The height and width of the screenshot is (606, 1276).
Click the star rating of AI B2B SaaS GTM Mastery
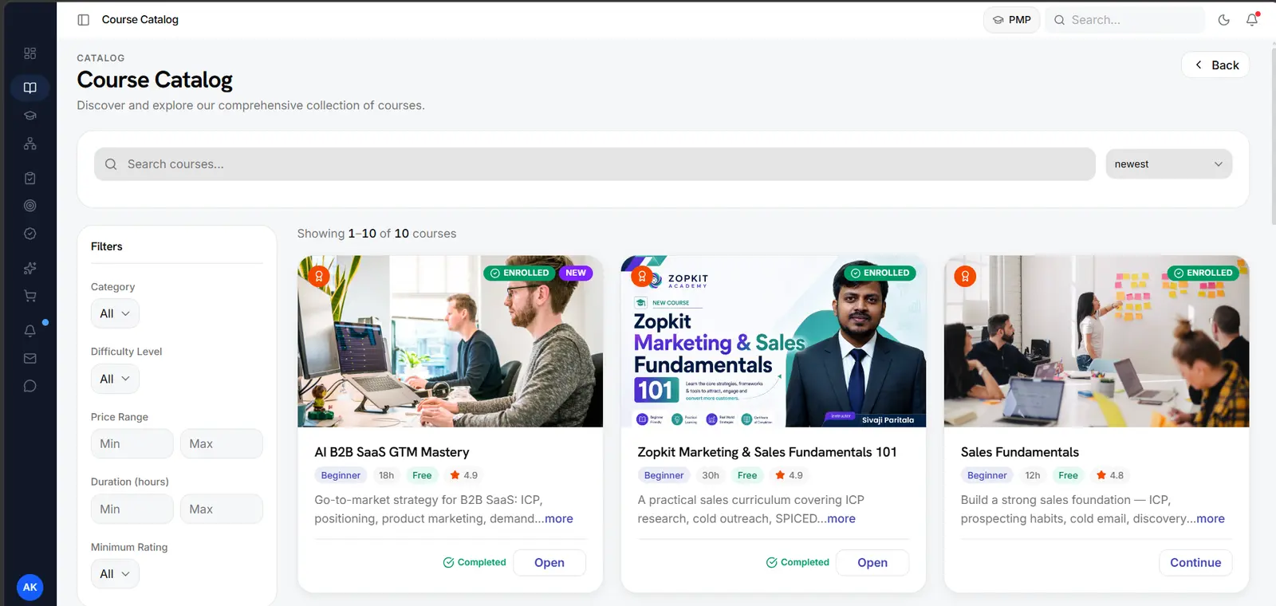click(x=463, y=475)
